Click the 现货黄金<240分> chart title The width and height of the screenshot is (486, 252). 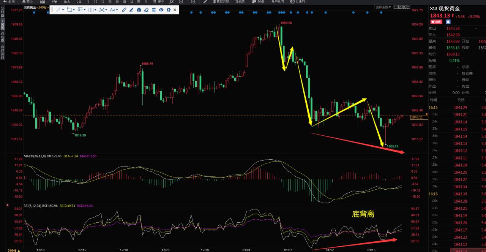pos(36,7)
